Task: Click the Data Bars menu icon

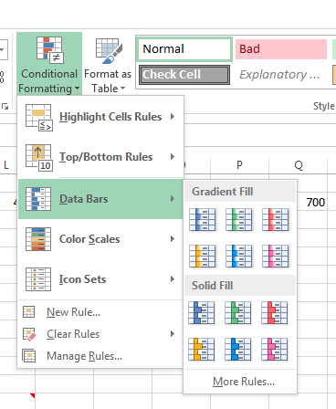Action: click(x=38, y=199)
